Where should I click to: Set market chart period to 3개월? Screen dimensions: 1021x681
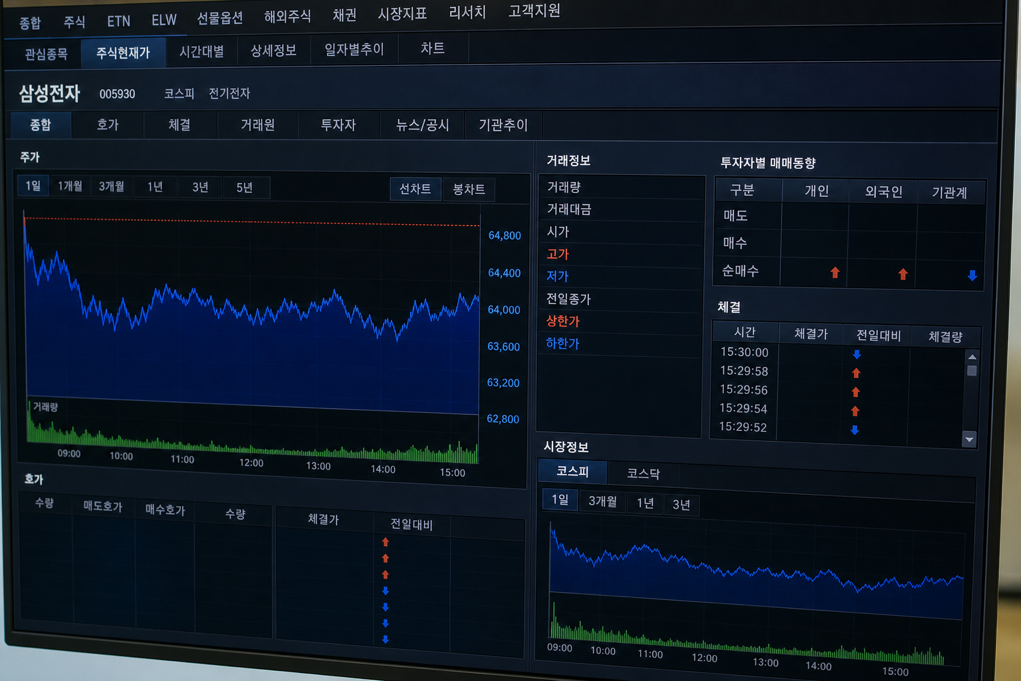point(602,501)
